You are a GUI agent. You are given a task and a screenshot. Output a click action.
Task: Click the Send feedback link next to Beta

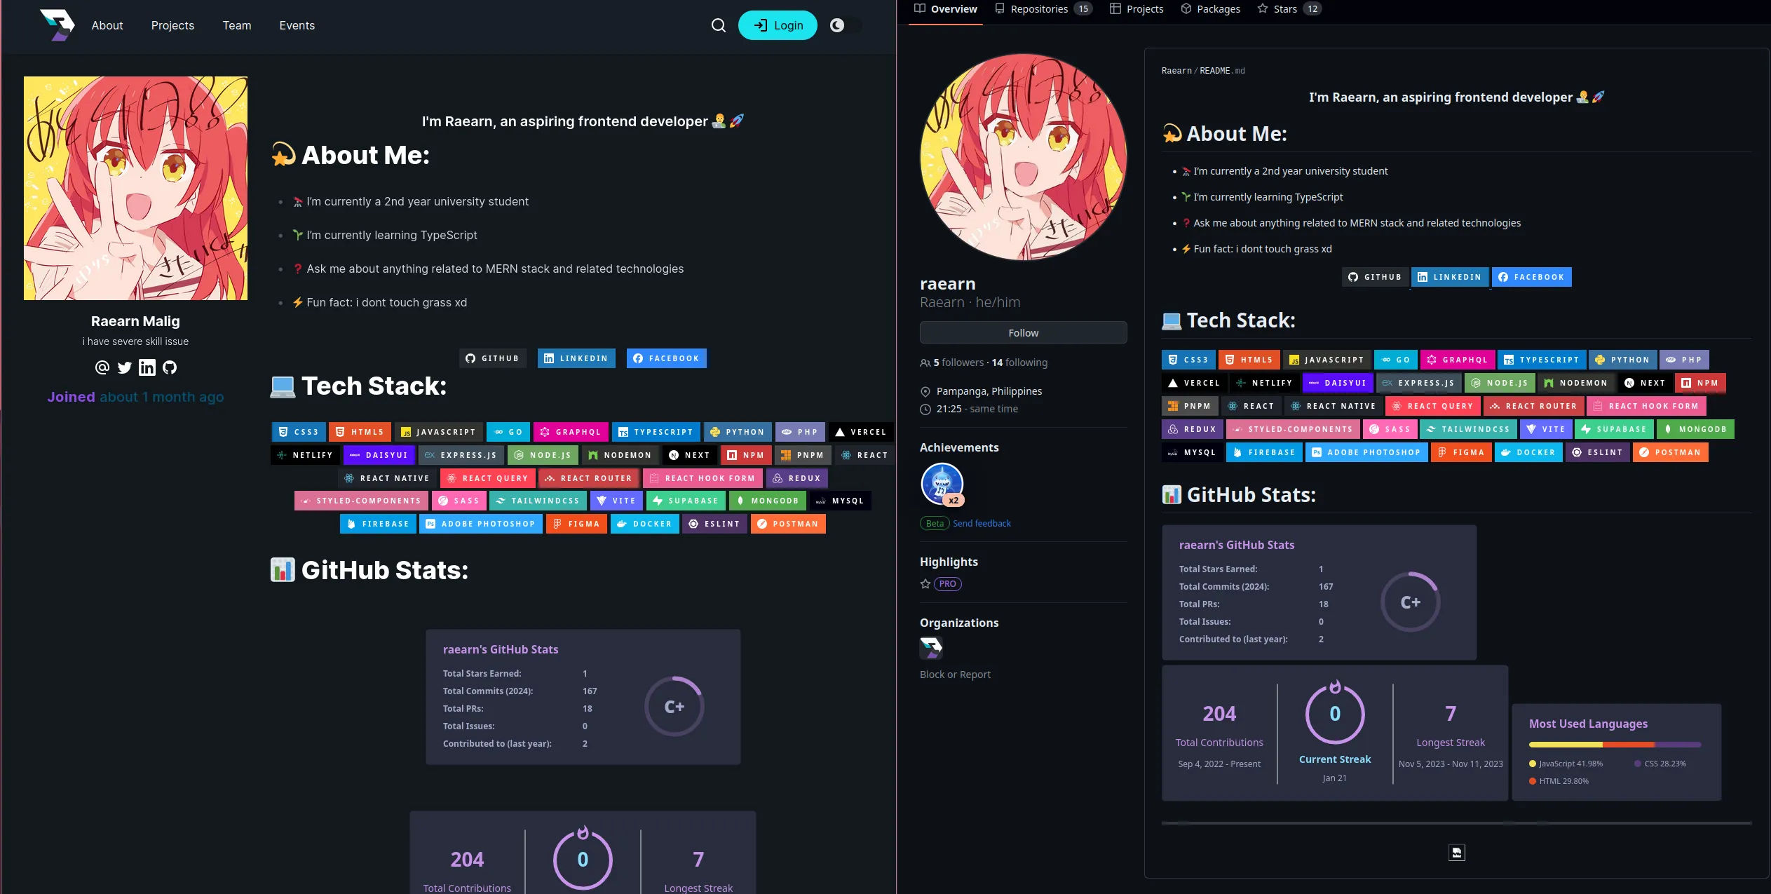pos(982,523)
